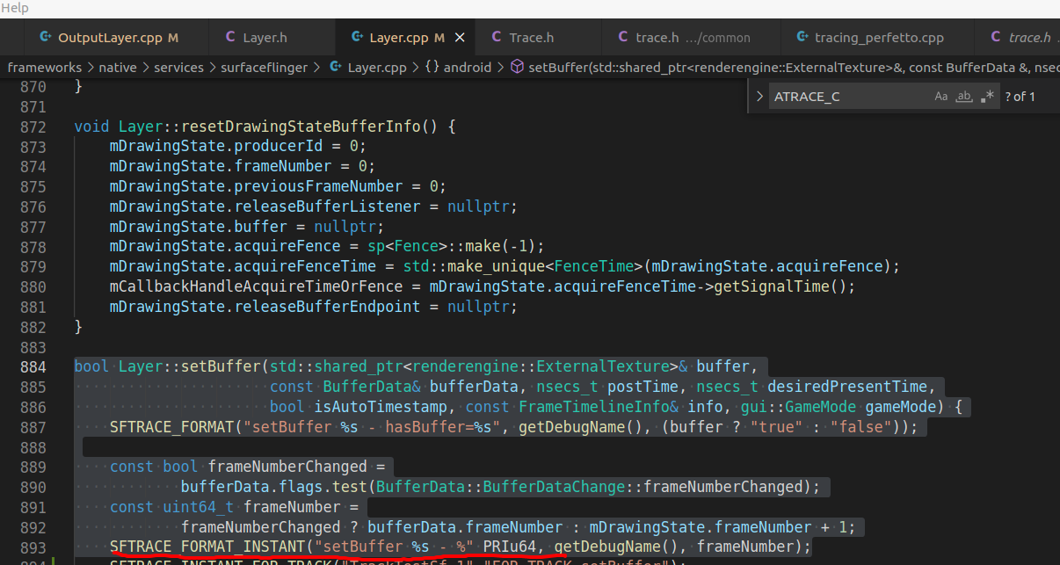Click line number 884
Screen dimensions: 1060x565
(x=32, y=366)
